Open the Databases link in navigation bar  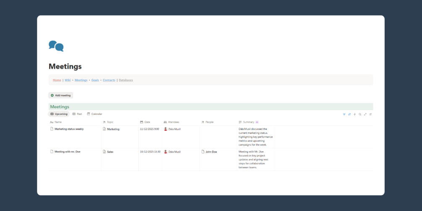pos(126,80)
